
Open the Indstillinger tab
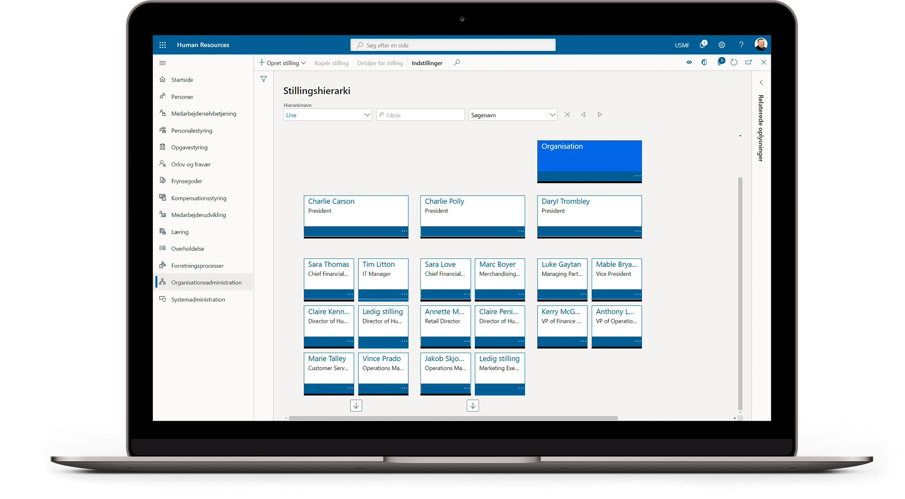[427, 63]
